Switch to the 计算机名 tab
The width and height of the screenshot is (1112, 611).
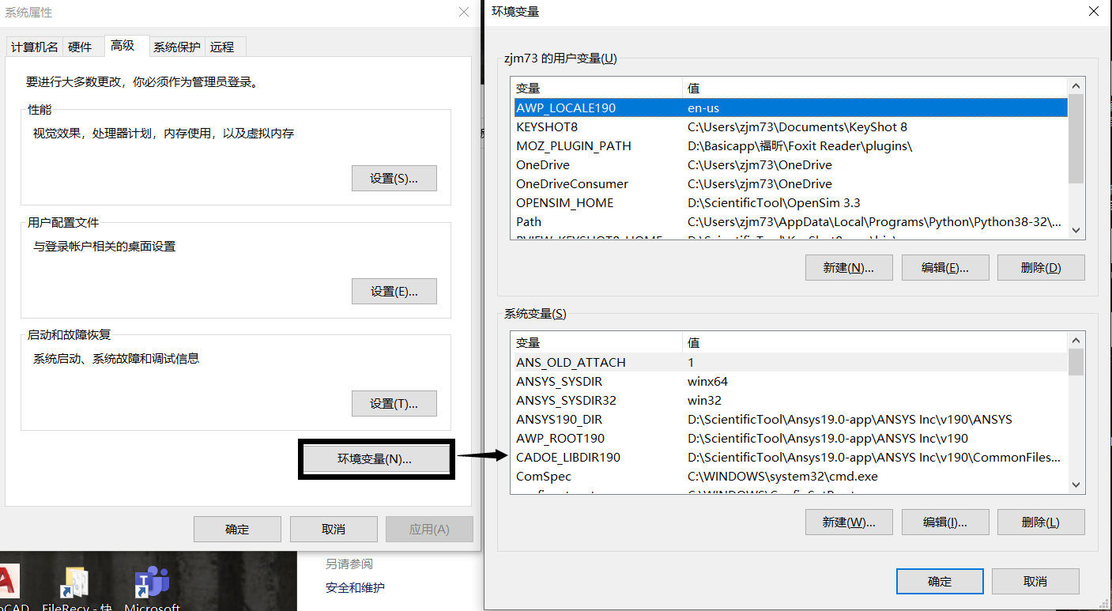tap(34, 47)
